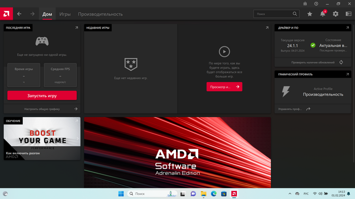Click the play circle icon
The image size is (355, 199).
[x=224, y=52]
